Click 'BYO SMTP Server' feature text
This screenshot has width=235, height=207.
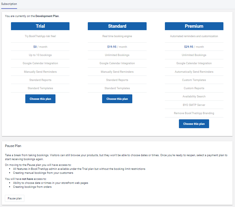tap(194, 105)
